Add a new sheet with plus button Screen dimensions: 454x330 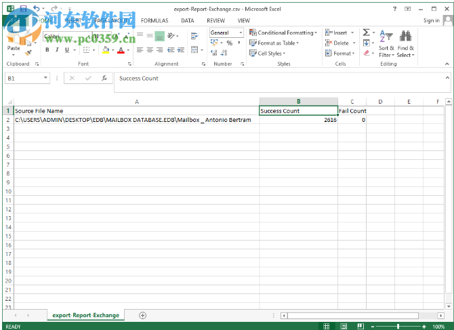(x=142, y=316)
